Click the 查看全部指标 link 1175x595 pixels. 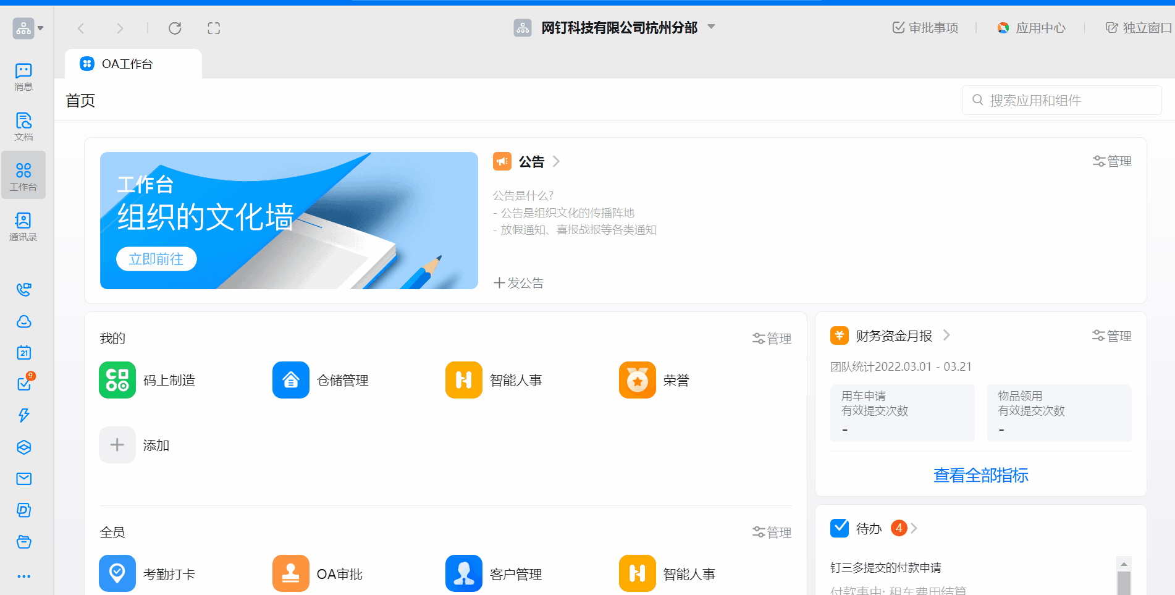(x=980, y=475)
